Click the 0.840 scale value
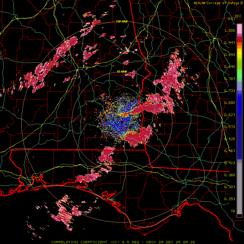This screenshot has width=244, height=244. pyautogui.click(x=230, y=67)
